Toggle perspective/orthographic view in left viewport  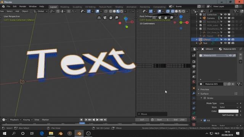[99, 18]
